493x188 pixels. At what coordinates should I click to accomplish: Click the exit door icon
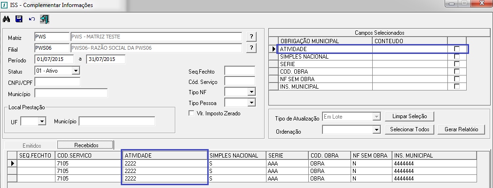(x=45, y=19)
